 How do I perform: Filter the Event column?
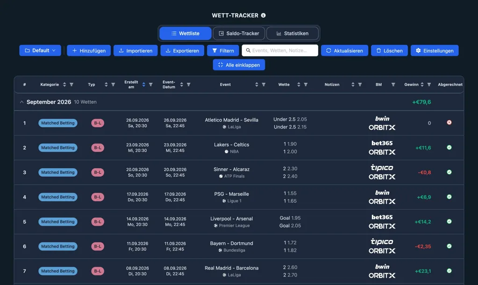264,85
